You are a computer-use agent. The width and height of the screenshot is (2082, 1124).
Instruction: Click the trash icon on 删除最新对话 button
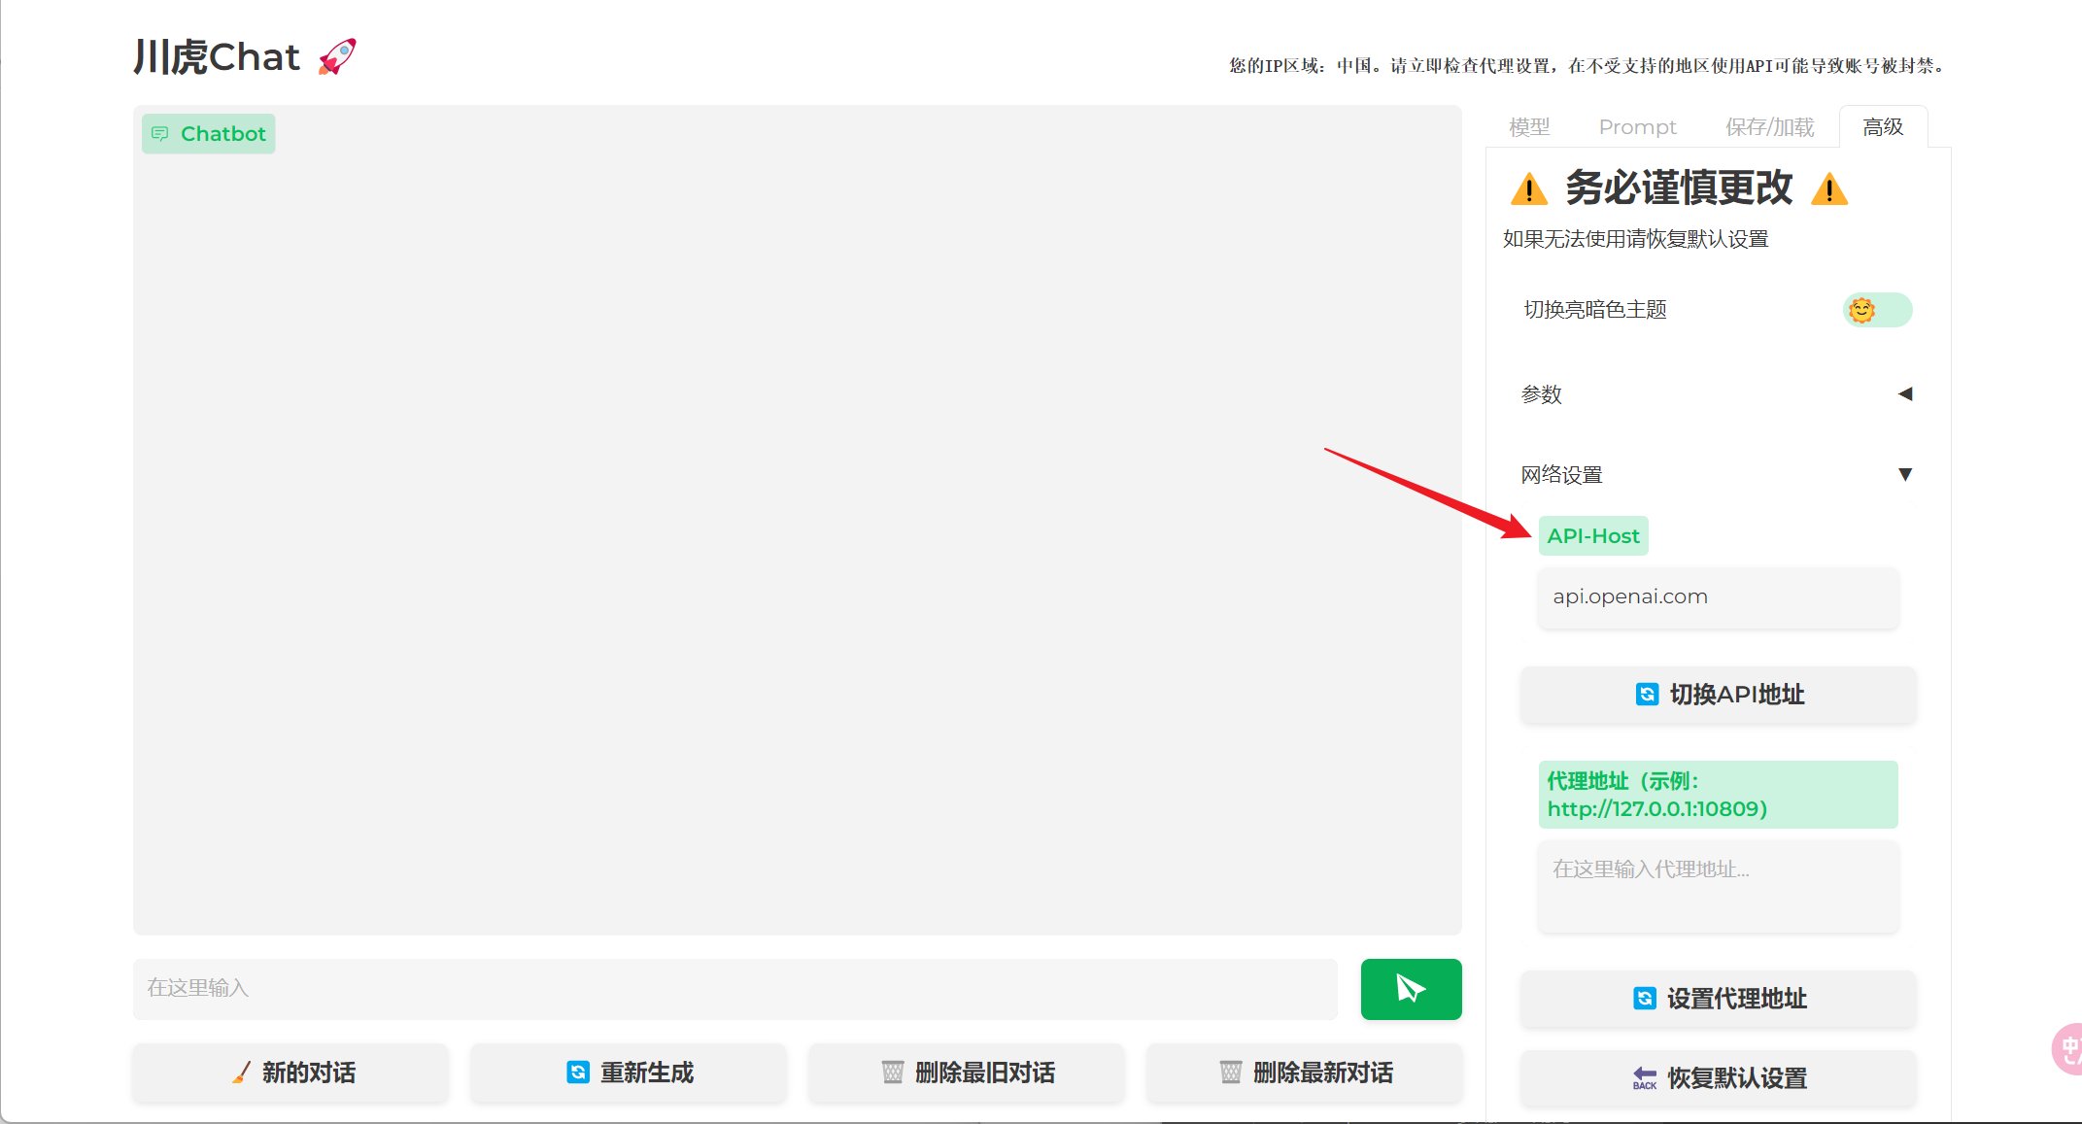click(1230, 1073)
